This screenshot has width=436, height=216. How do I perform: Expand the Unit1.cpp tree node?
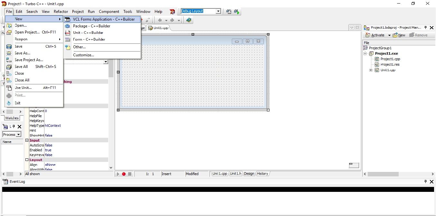pos(371,70)
